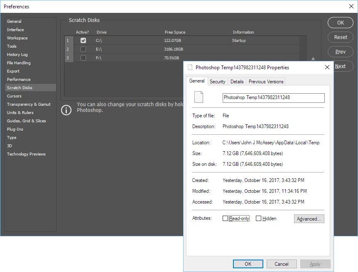
Task: Select Scratch Disks in preferences list
Action: pyautogui.click(x=30, y=87)
